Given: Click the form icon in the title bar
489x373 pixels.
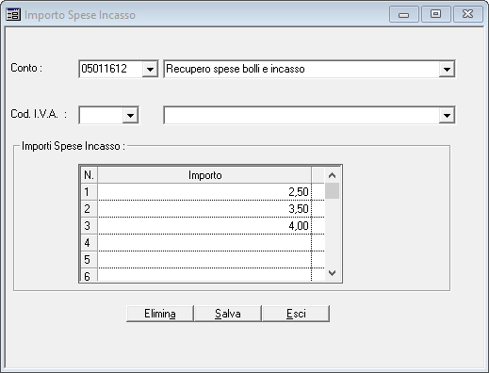Looking at the screenshot, I should (13, 14).
